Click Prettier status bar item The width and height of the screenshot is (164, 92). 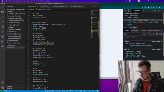click(x=92, y=91)
